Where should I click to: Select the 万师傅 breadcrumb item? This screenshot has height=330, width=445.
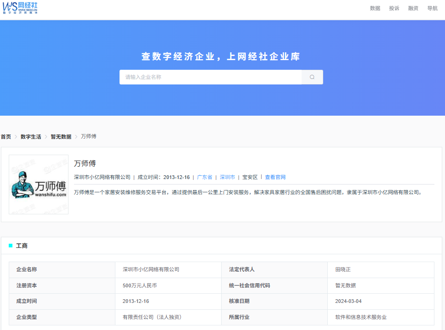(x=88, y=136)
